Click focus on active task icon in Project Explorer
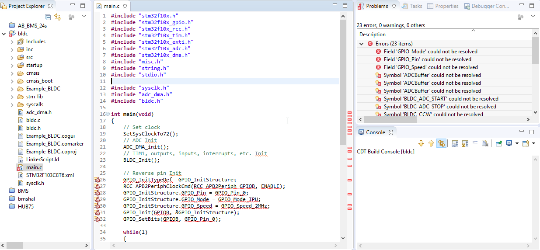Screen dimensions: 540x250 pyautogui.click(x=72, y=17)
